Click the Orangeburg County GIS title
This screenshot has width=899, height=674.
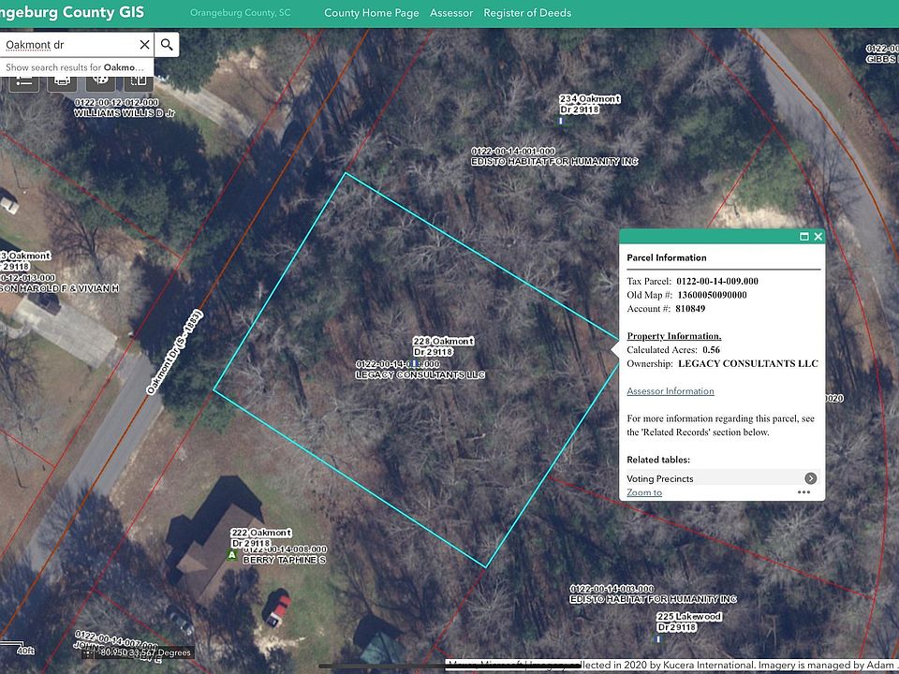pos(72,12)
